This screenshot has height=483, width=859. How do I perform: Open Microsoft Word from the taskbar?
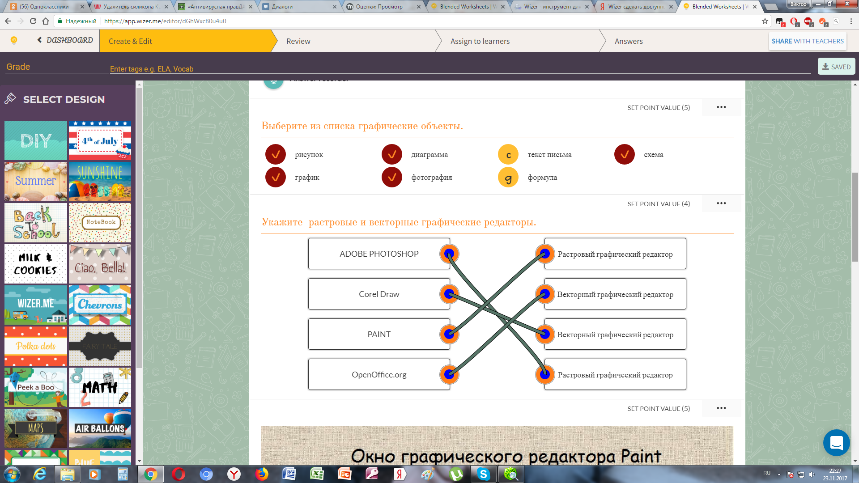coord(289,474)
